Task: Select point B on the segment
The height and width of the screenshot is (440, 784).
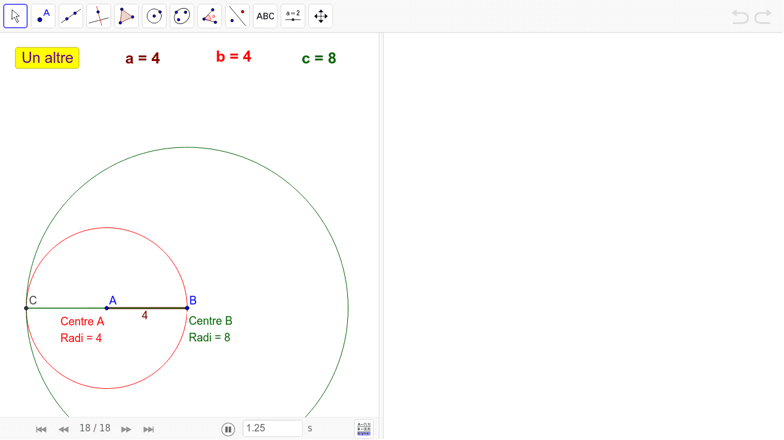Action: (x=187, y=308)
